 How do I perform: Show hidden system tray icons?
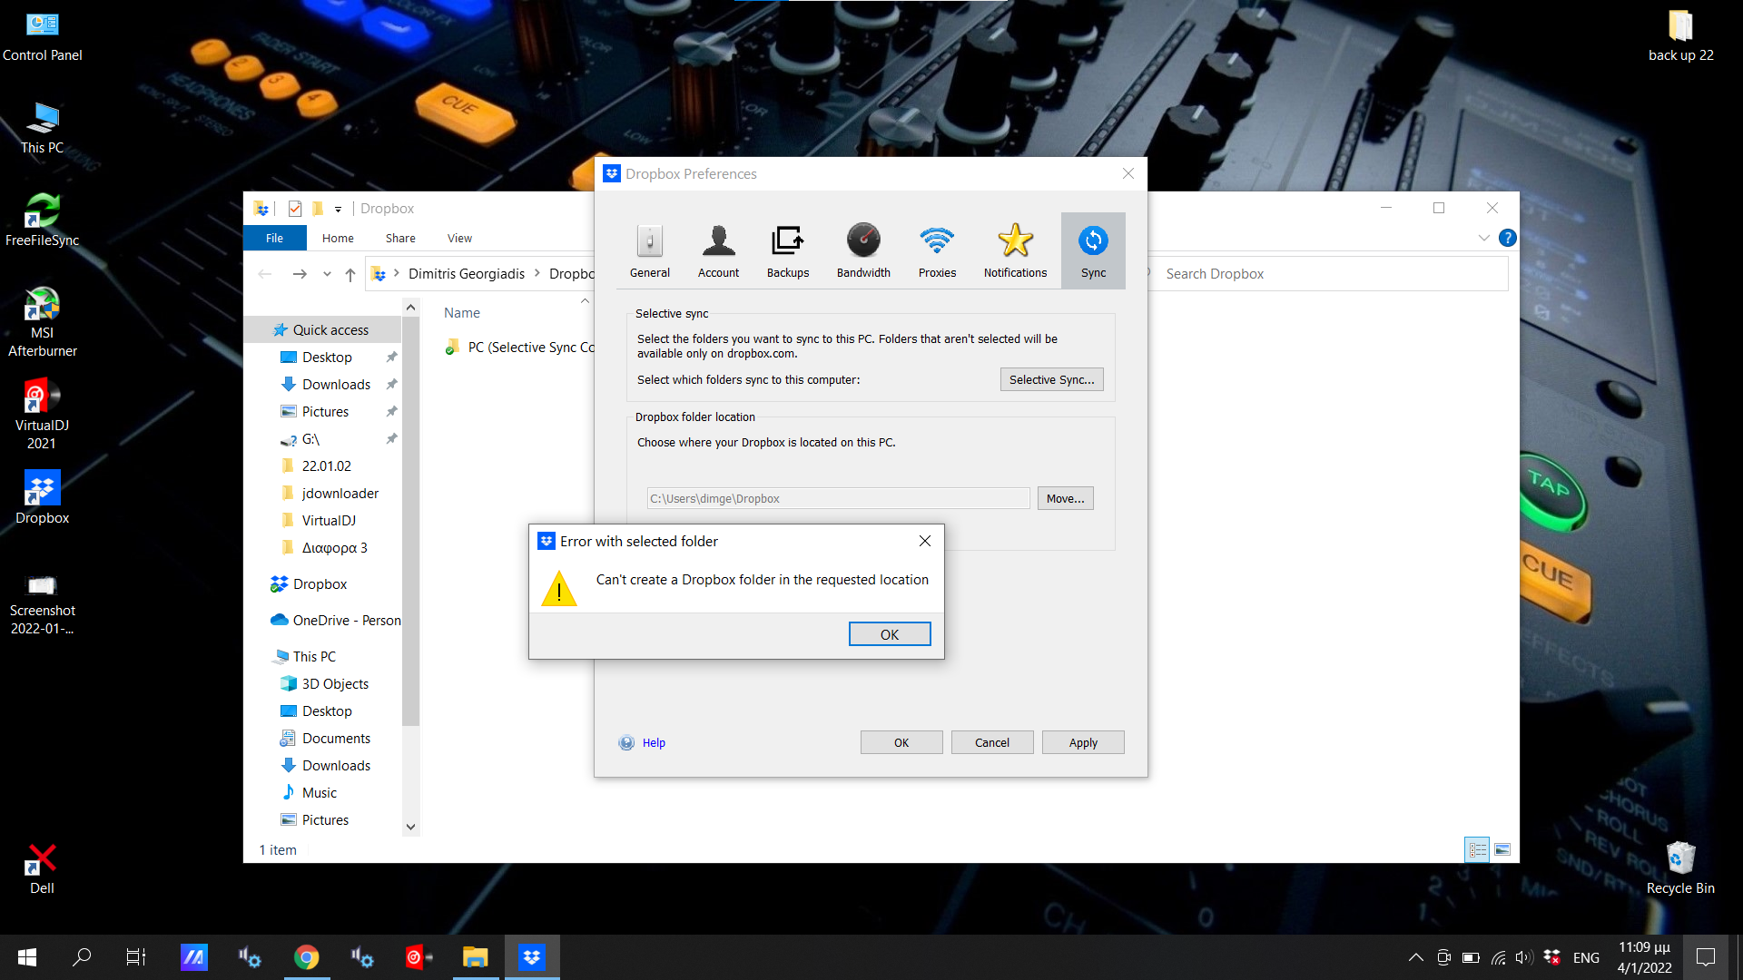[1415, 957]
